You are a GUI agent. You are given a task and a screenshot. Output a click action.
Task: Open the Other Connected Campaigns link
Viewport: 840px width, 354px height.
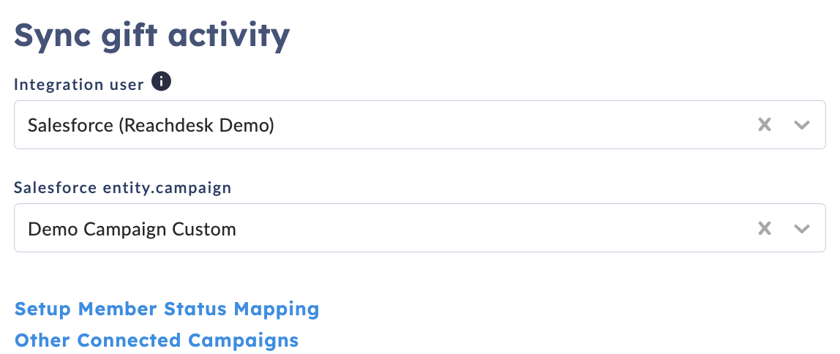pos(157,340)
